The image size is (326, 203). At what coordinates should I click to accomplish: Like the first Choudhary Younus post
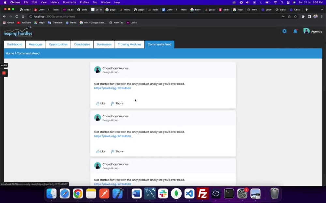(x=101, y=103)
